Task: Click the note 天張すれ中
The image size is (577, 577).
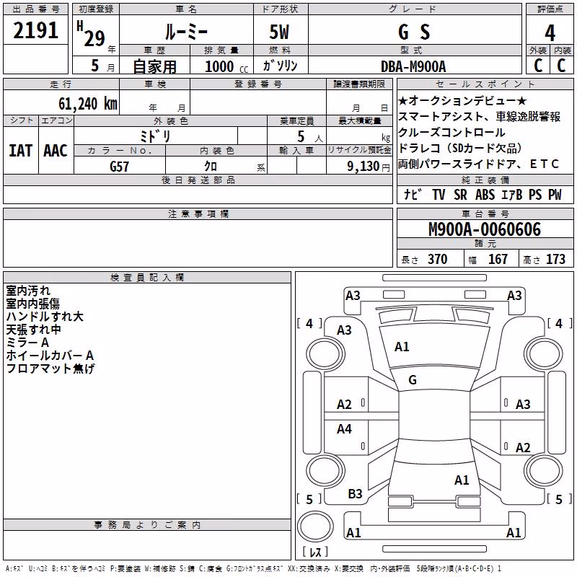Action: click(x=33, y=330)
